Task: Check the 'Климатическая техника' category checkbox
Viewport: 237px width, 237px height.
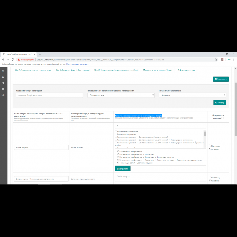Action: [x=116, y=131]
